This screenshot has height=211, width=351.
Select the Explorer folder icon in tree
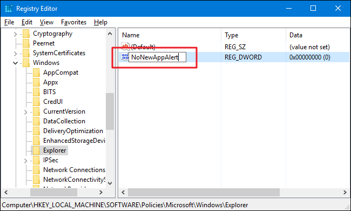pyautogui.click(x=37, y=150)
